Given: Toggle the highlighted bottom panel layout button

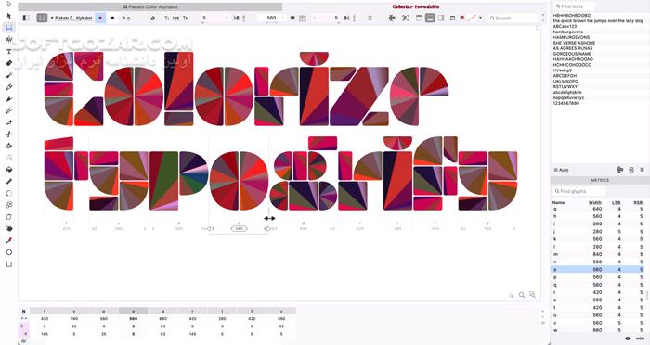Looking at the screenshot, I should [430, 19].
